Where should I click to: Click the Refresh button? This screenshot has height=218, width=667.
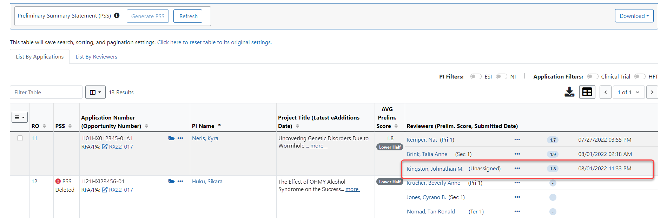188,16
